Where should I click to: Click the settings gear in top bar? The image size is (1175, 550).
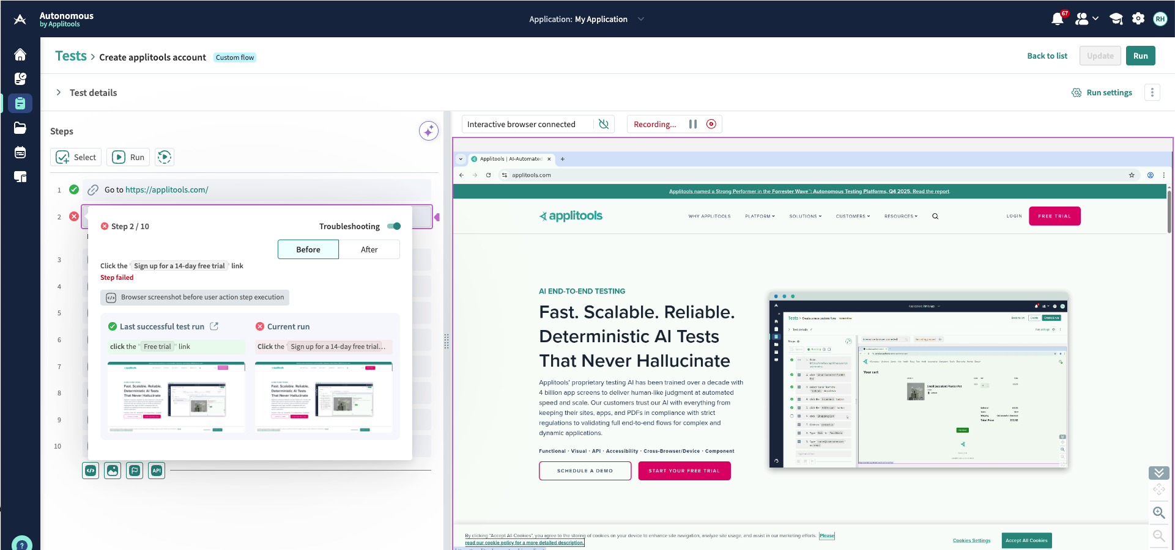1138,19
